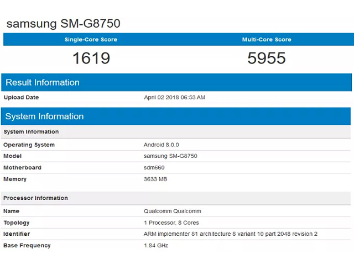Click the Processor Information subheader row

pyautogui.click(x=176, y=198)
